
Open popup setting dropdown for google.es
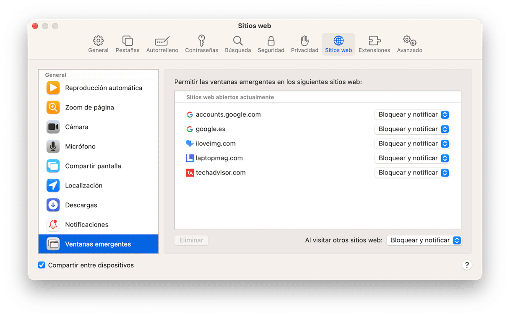click(412, 129)
